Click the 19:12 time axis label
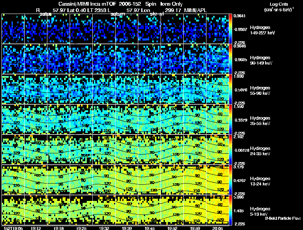Screen dimensions: 303x230 point(36,228)
